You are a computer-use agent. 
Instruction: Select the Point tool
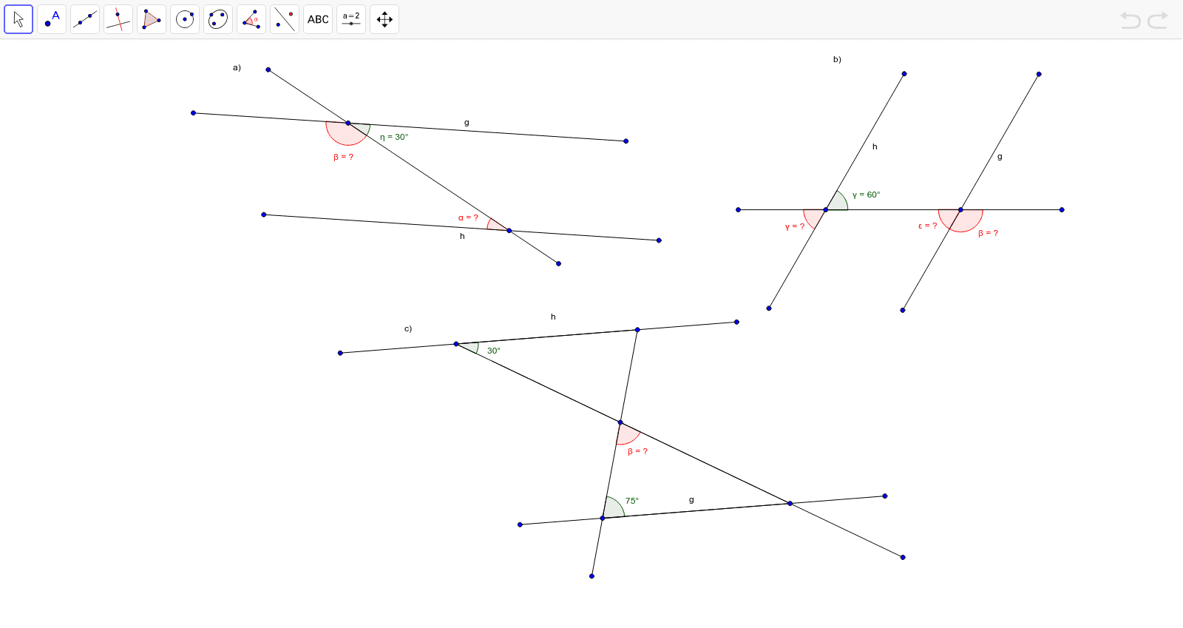(x=52, y=19)
